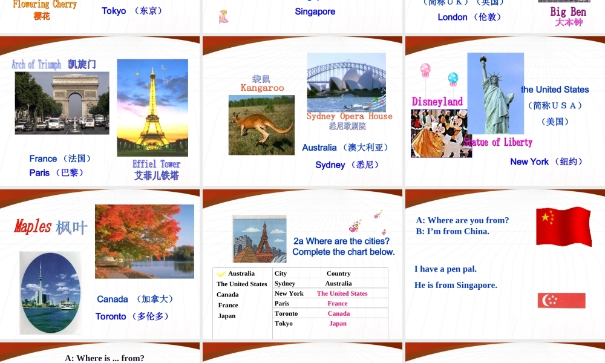Select 'Paris (巴黎)' label

pyautogui.click(x=56, y=172)
